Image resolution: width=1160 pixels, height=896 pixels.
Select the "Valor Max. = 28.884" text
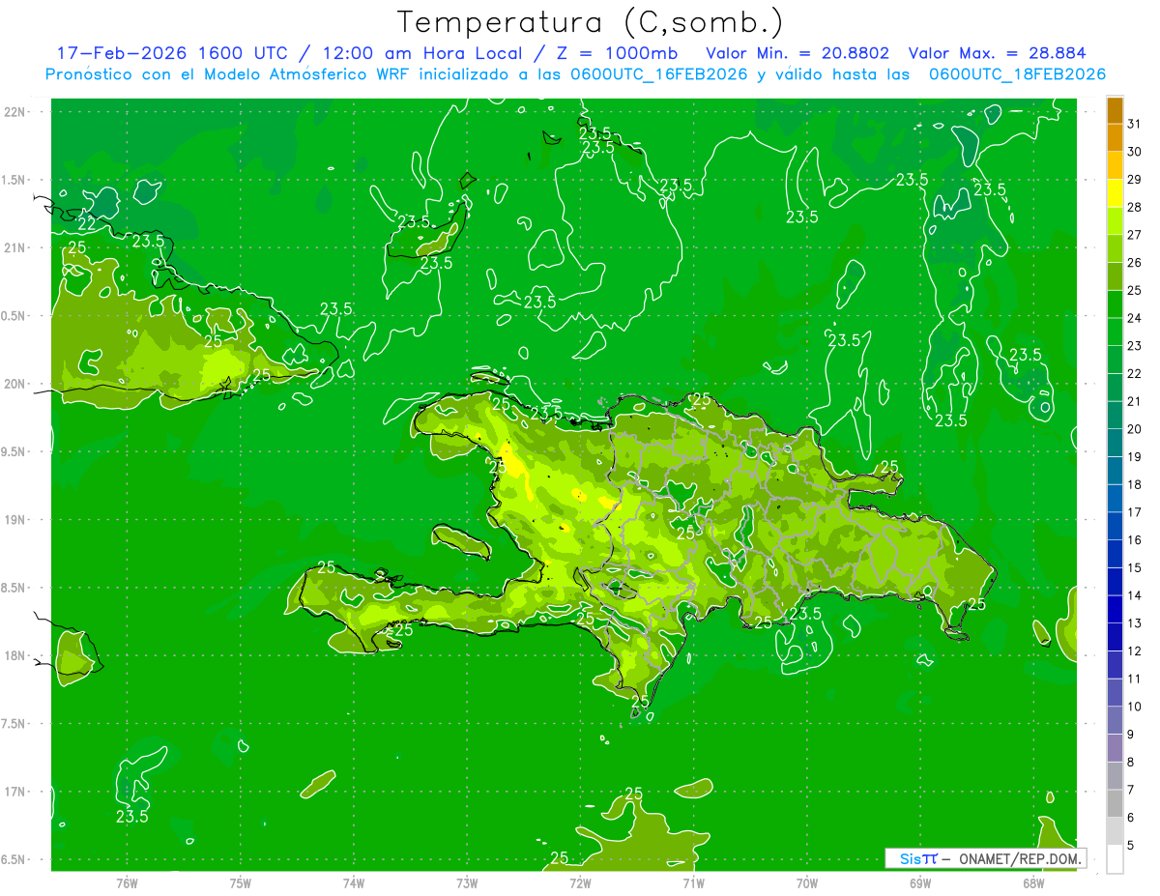pos(997,52)
